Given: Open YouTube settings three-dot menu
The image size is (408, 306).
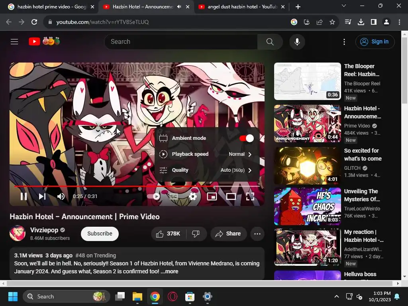Looking at the screenshot, I should (x=344, y=41).
